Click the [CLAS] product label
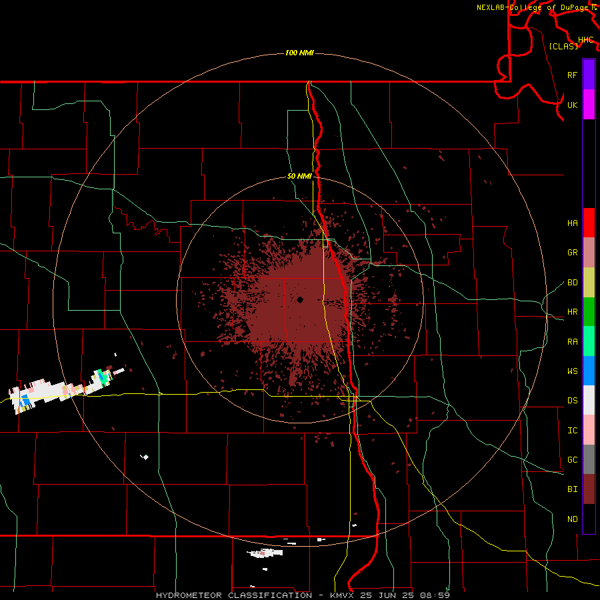The width and height of the screenshot is (600, 600). pos(563,46)
